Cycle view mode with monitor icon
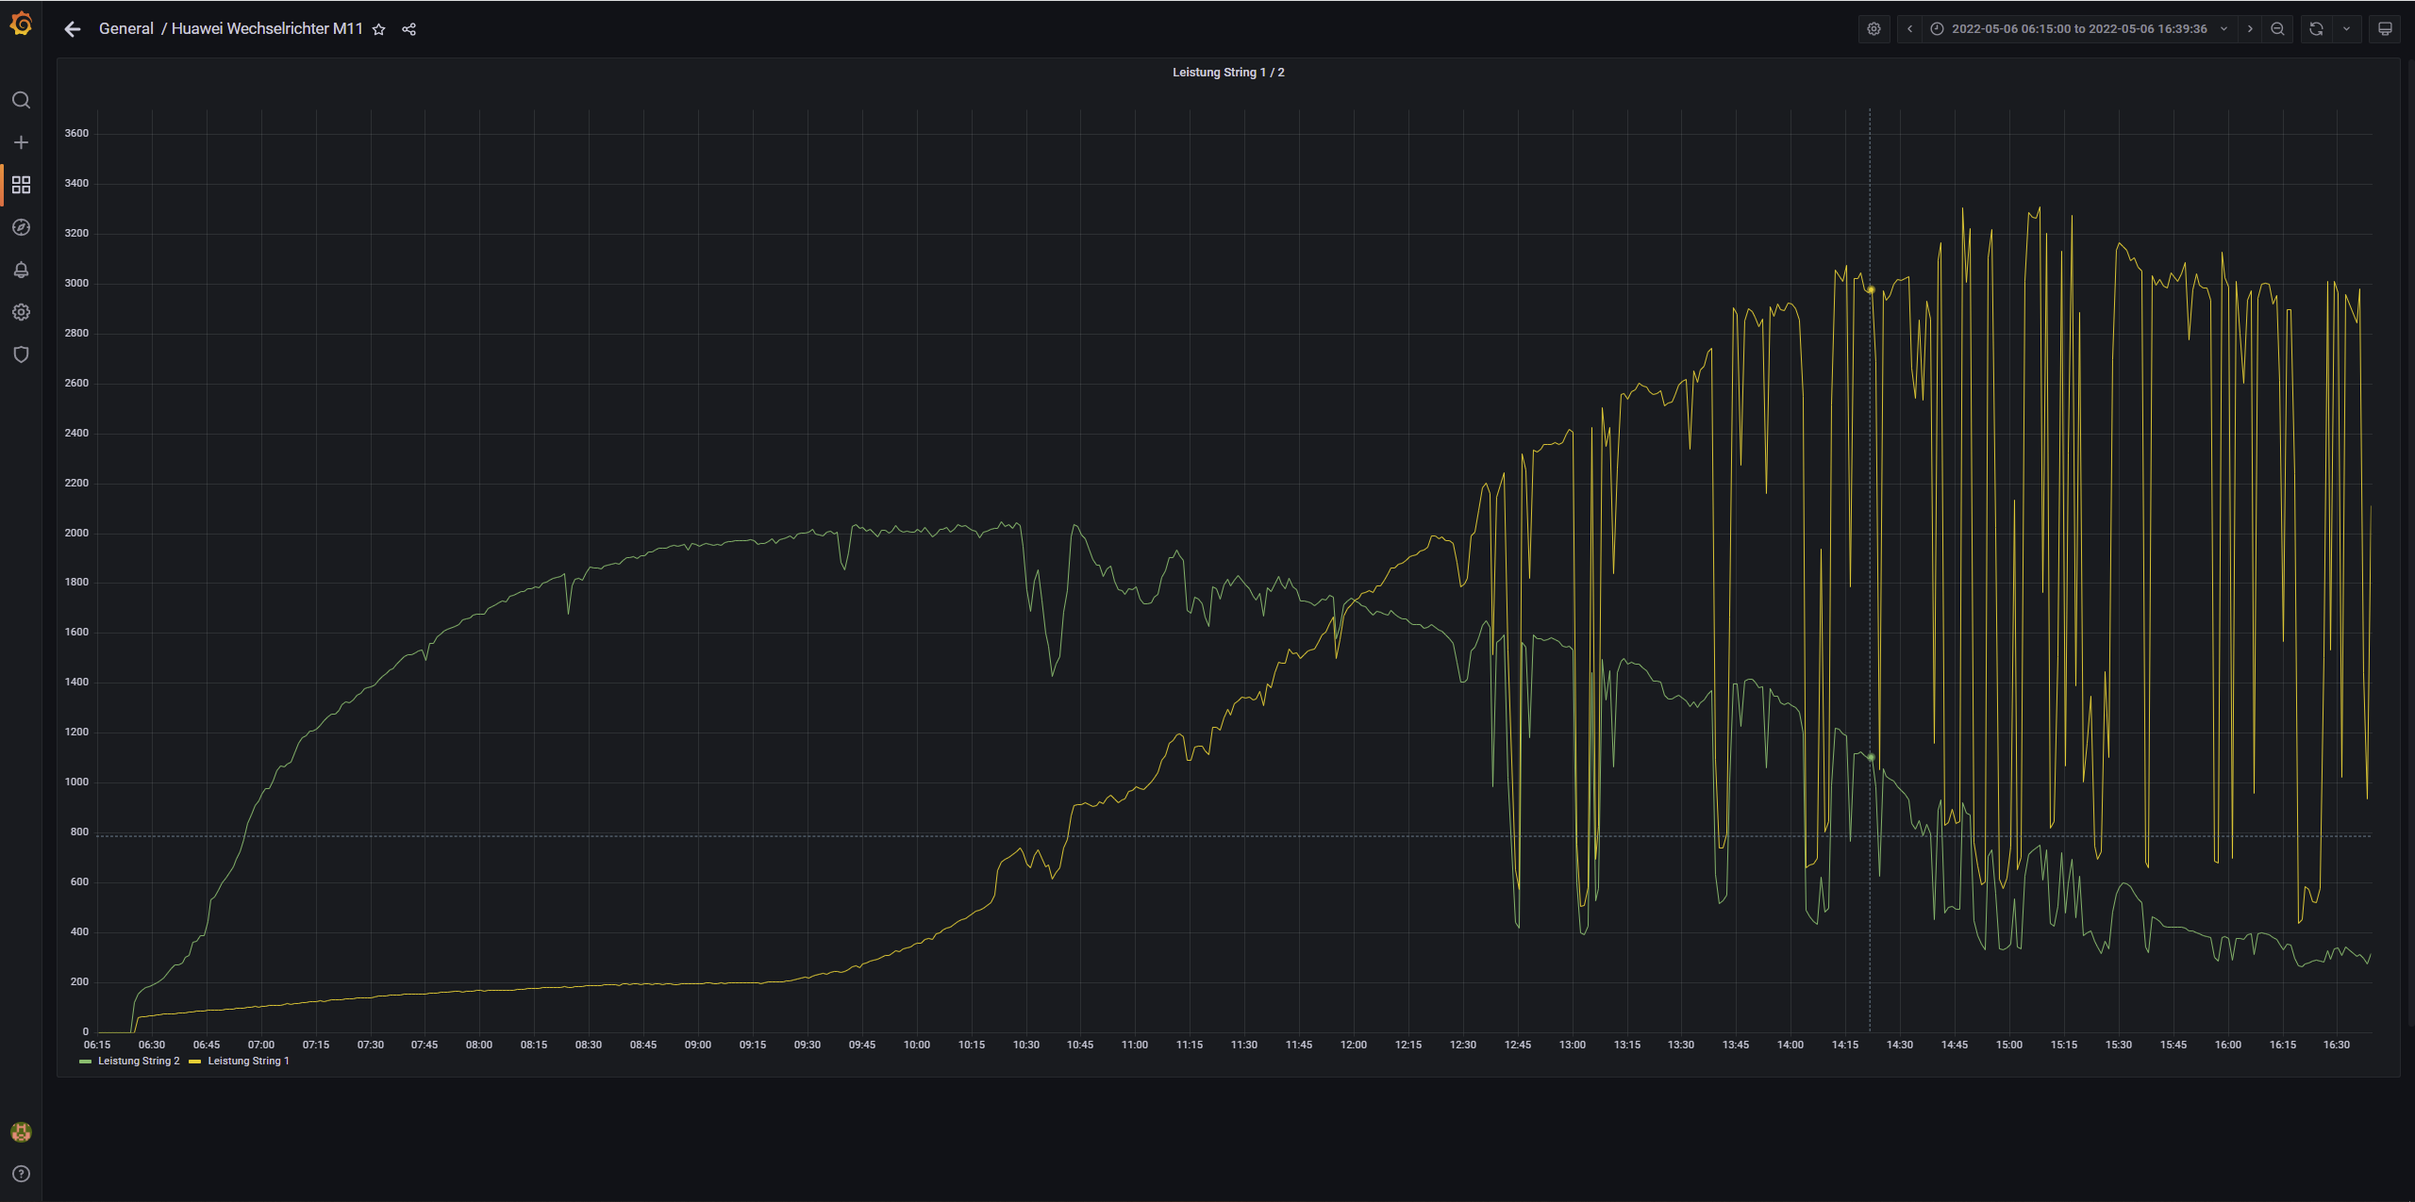2415x1202 pixels. click(x=2384, y=29)
